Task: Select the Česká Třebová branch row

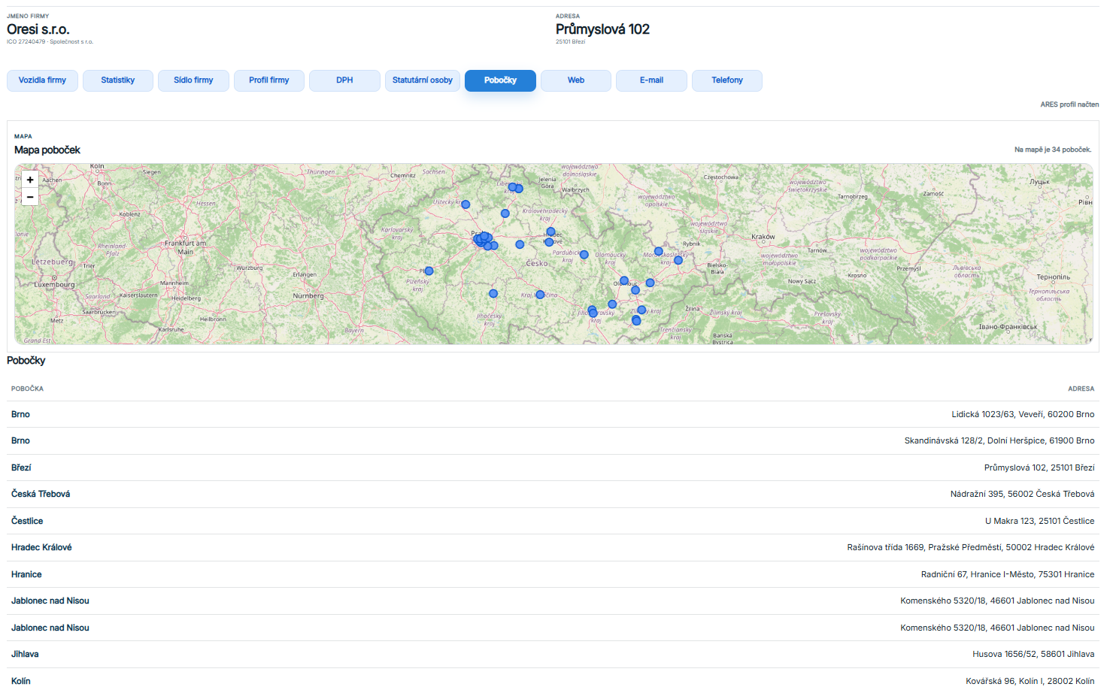Action: (x=553, y=495)
